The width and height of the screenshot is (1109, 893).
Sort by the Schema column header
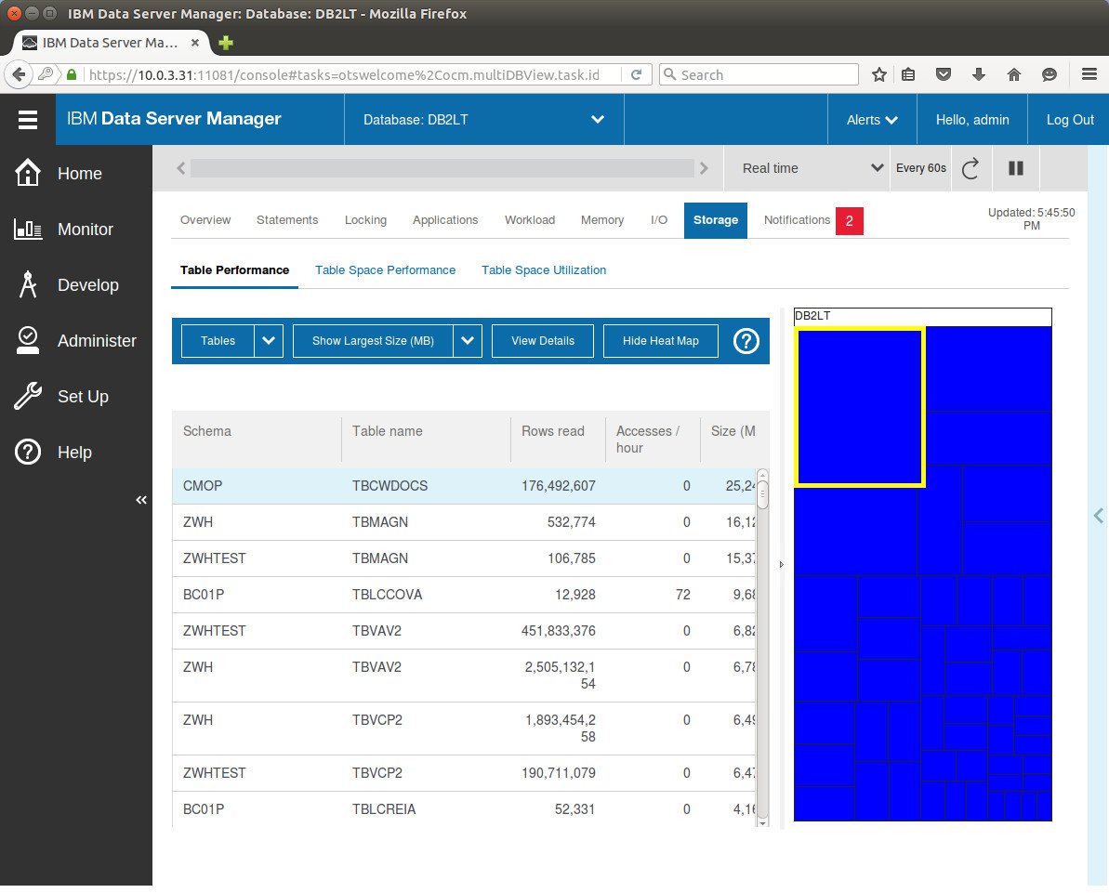coord(207,431)
